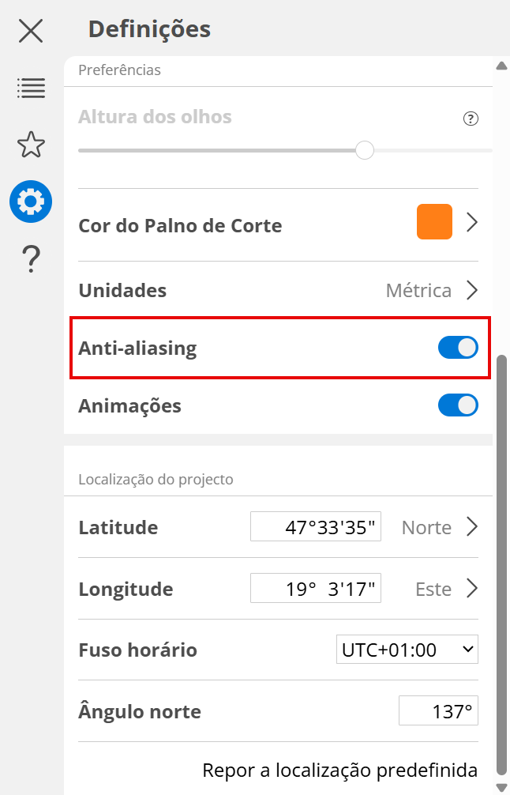The width and height of the screenshot is (510, 795).
Task: Click the orange cut plane color swatch
Action: click(434, 222)
